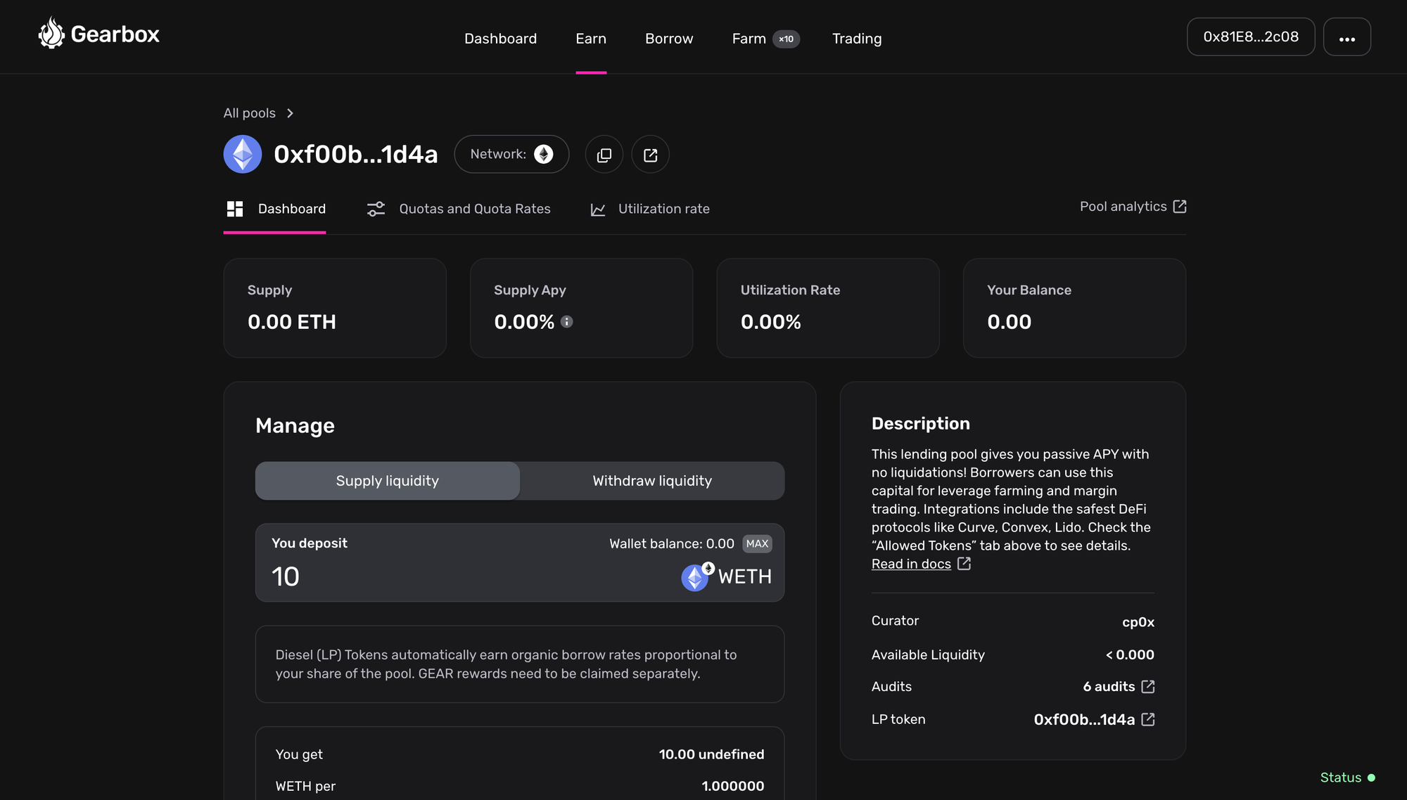This screenshot has width=1407, height=800.
Task: Select Supply liquidity mode
Action: pos(387,481)
